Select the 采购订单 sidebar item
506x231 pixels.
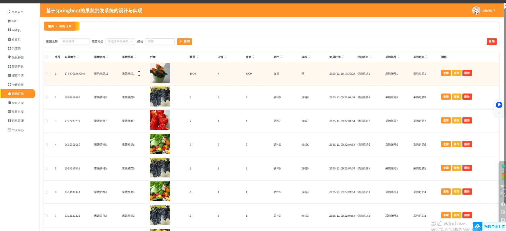(18, 94)
